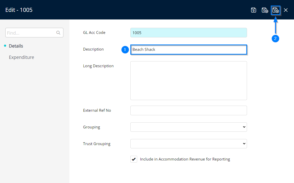Viewport: 294px width, 183px height.
Task: Expand the Trust Grouping dropdown
Action: pyautogui.click(x=188, y=144)
